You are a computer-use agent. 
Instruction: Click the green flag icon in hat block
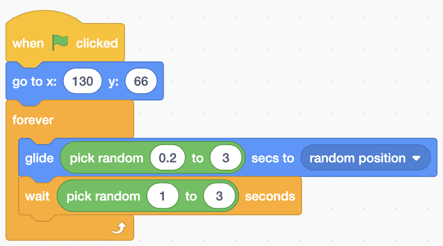[x=60, y=43]
